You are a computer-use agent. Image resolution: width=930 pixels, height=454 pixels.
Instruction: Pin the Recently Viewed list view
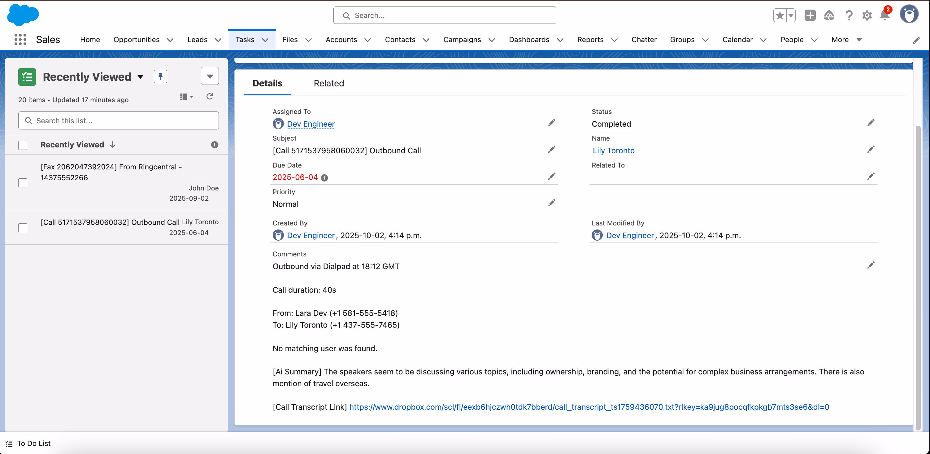click(x=160, y=76)
